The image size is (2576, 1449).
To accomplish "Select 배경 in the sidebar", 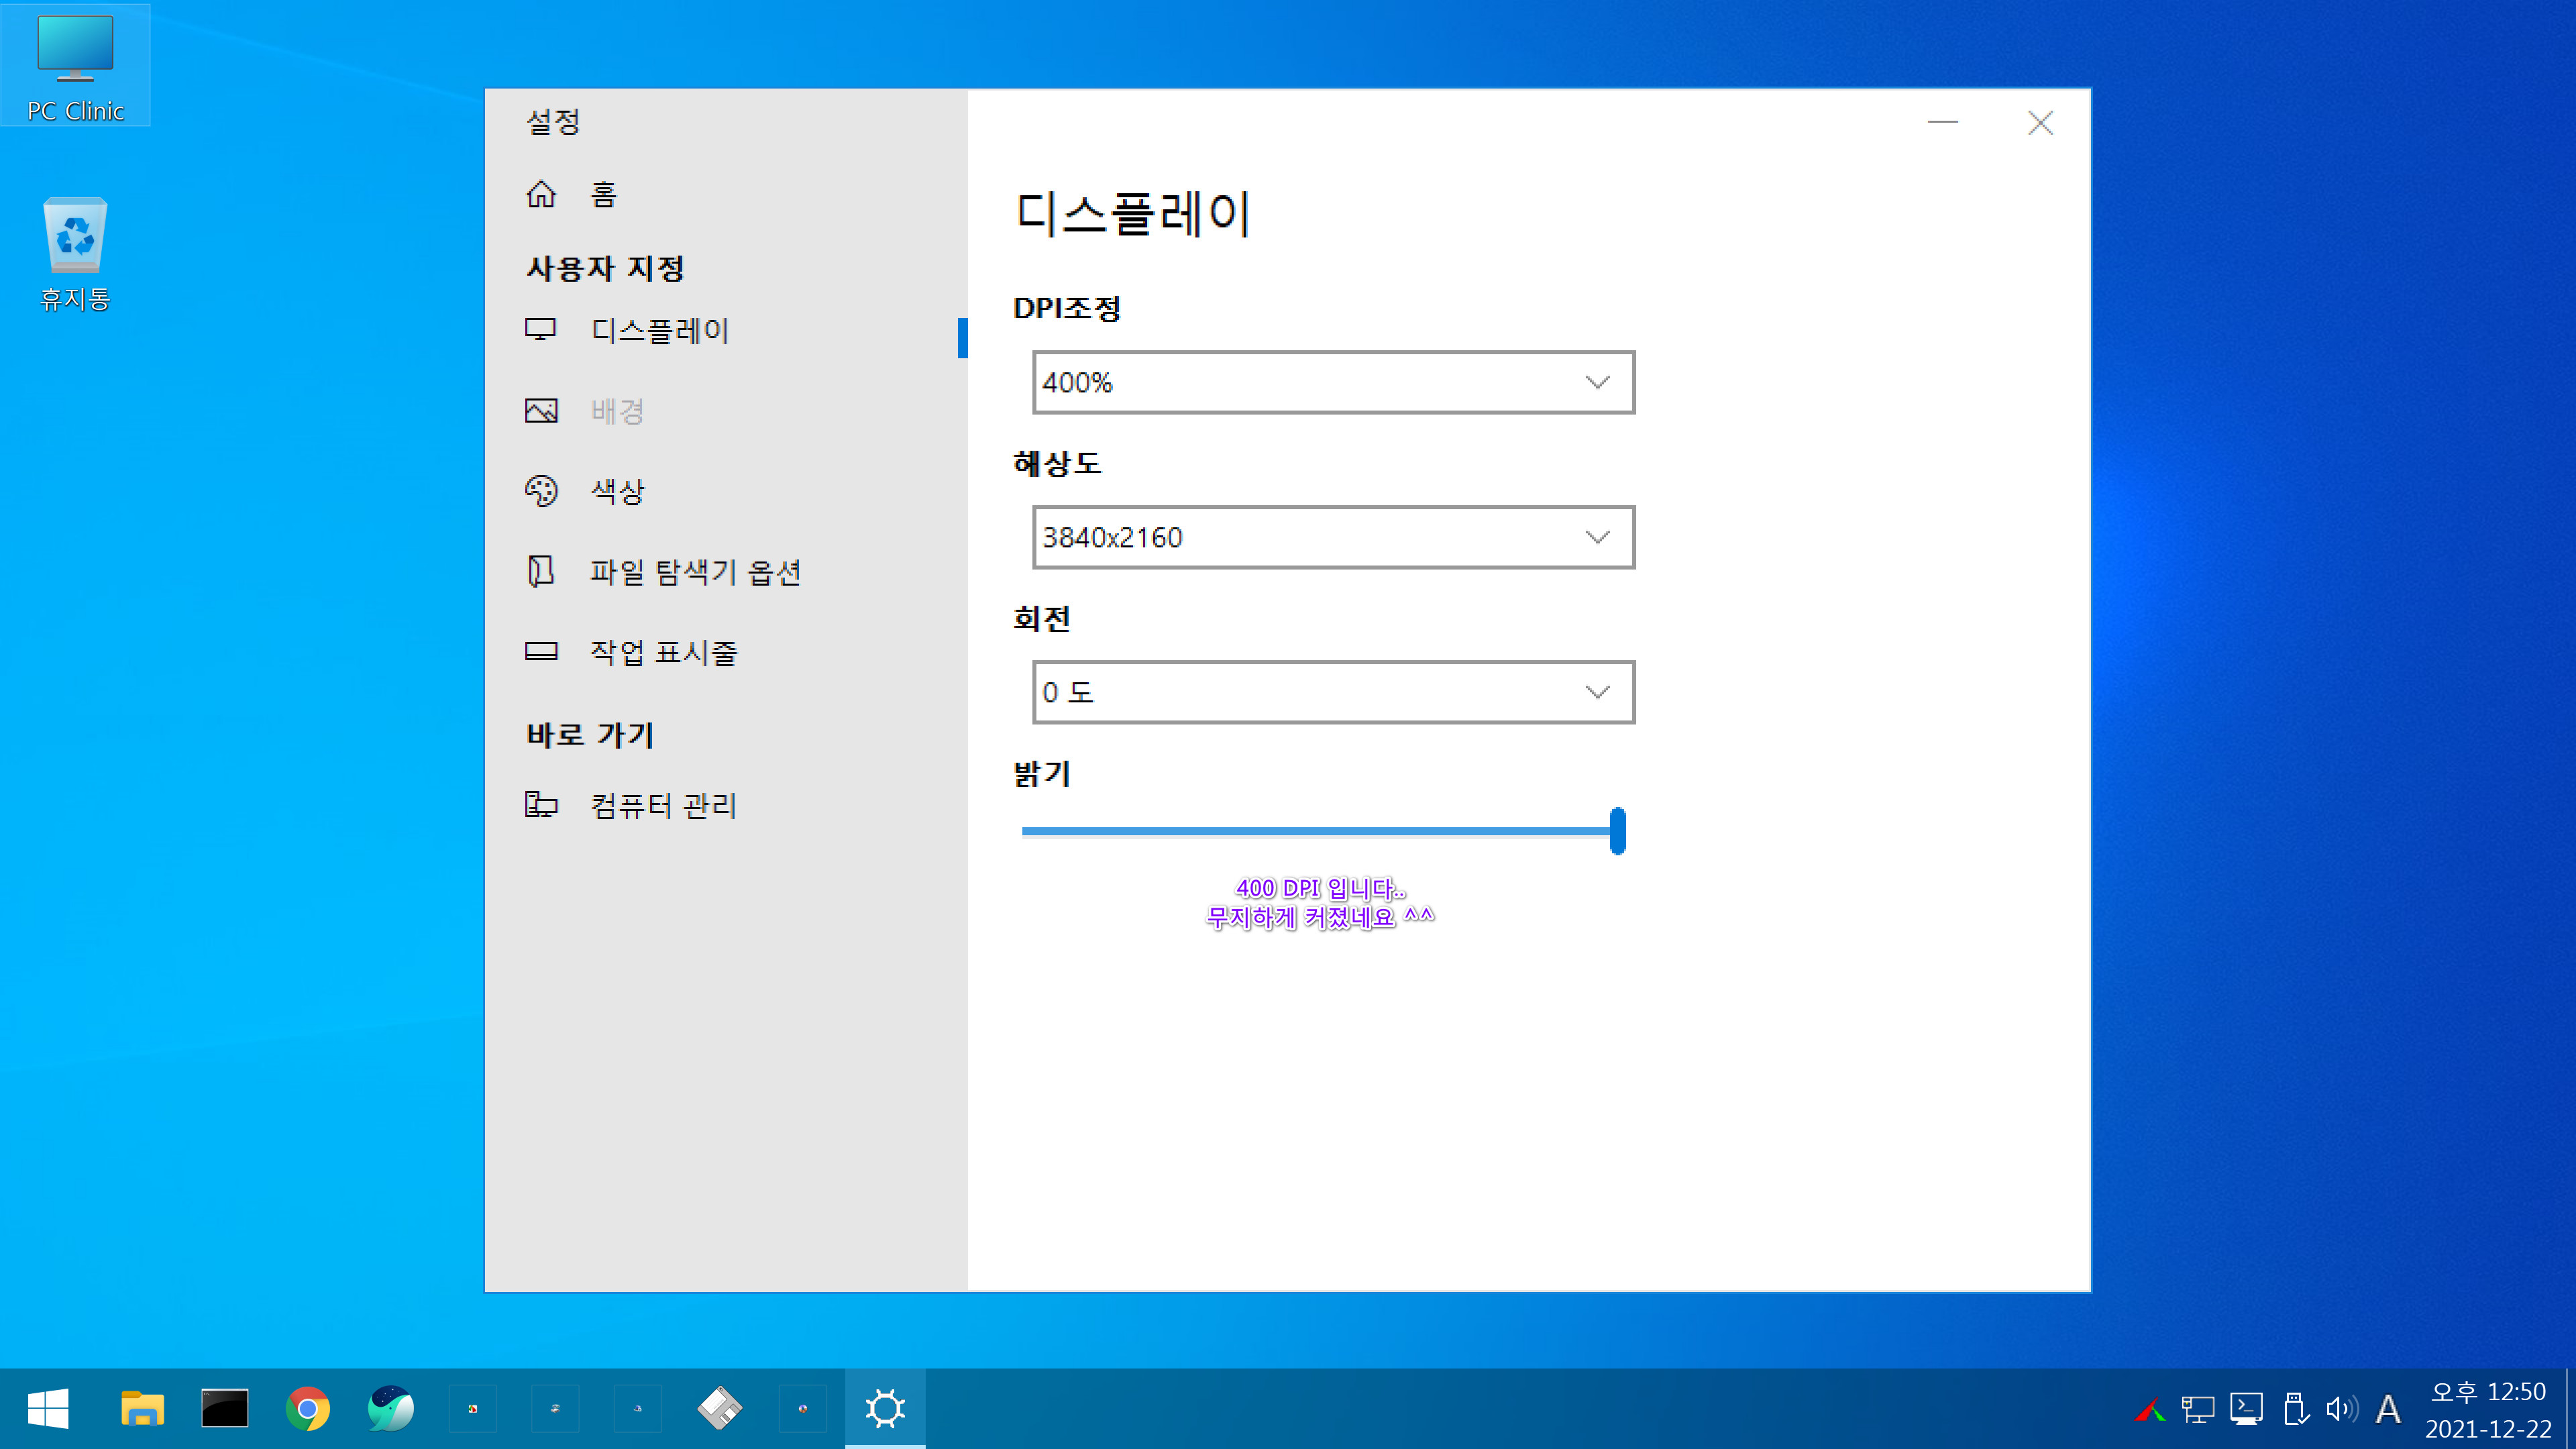I will pos(617,411).
